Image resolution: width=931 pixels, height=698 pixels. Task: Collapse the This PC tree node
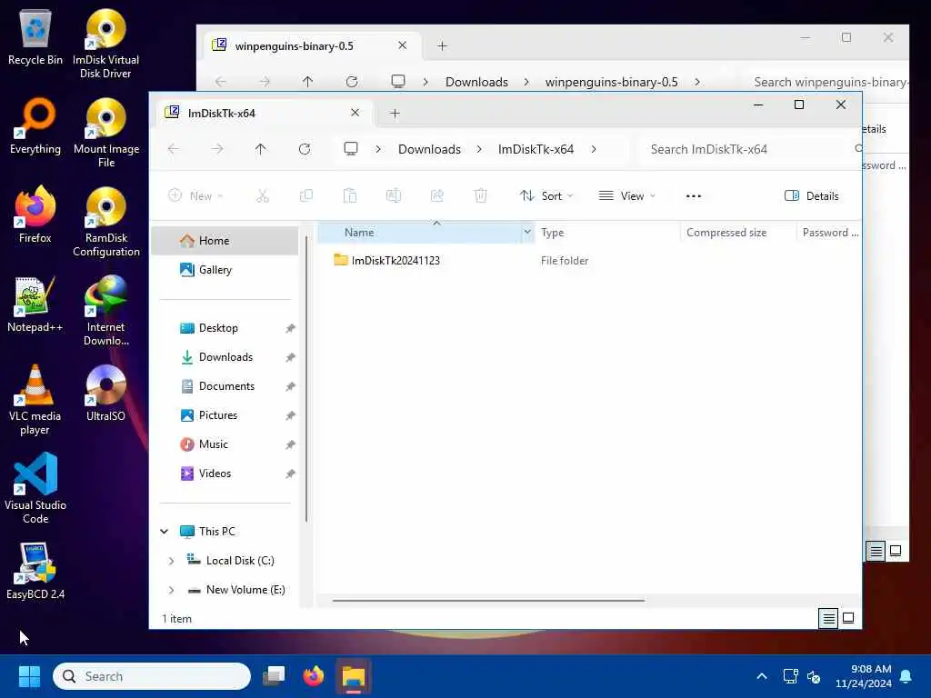click(x=165, y=531)
